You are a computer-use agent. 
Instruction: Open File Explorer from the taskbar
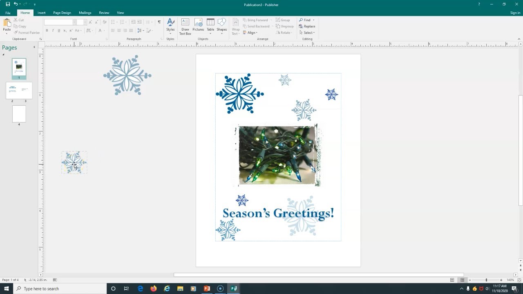point(180,289)
